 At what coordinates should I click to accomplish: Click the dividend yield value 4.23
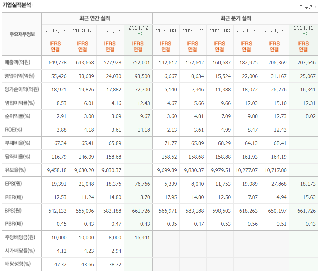89,251
